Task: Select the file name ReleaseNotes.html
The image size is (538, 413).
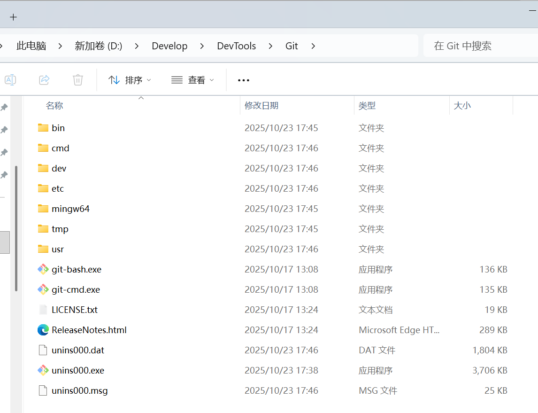Action: tap(89, 330)
